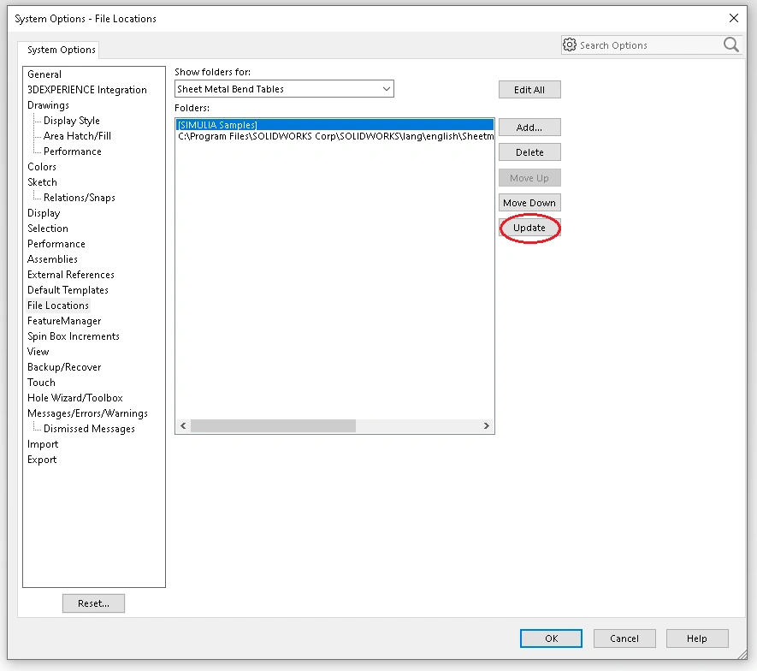Select Spin Box Increments
The height and width of the screenshot is (671, 757).
(x=73, y=336)
